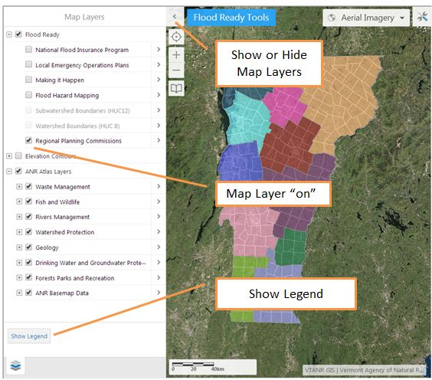Click the locate-me crosshair icon
The width and height of the screenshot is (432, 380).
[x=176, y=37]
